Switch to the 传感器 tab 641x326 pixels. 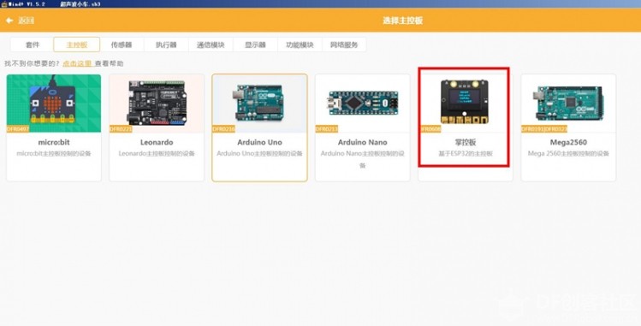122,44
